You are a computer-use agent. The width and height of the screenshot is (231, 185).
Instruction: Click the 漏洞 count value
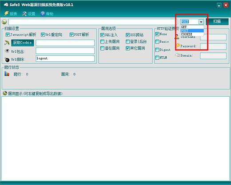[74, 74]
